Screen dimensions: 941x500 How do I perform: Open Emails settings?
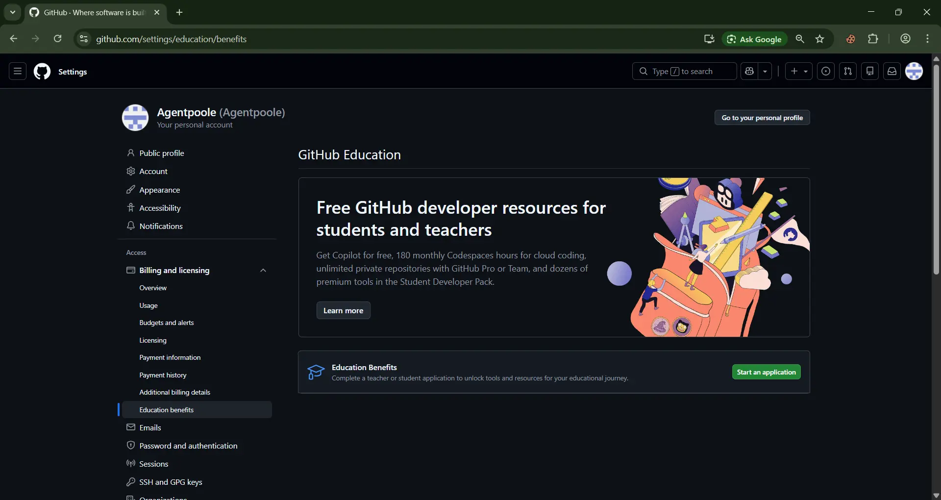tap(197, 427)
